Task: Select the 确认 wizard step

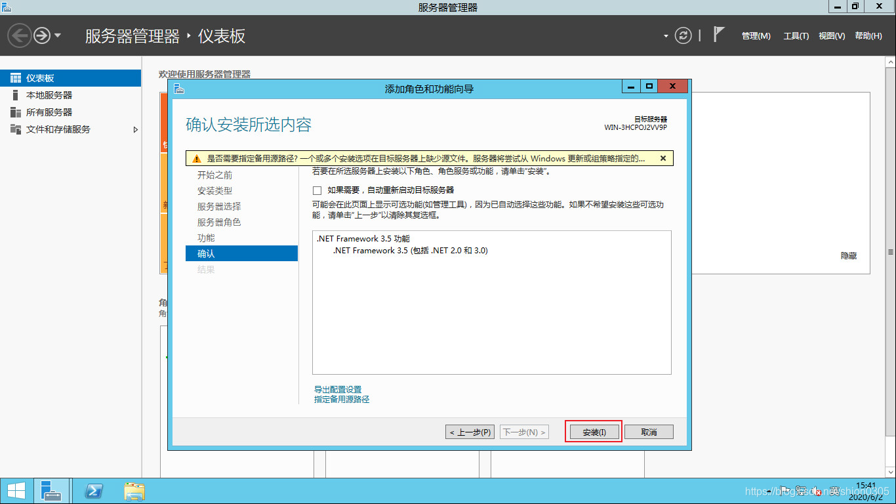Action: tap(241, 253)
